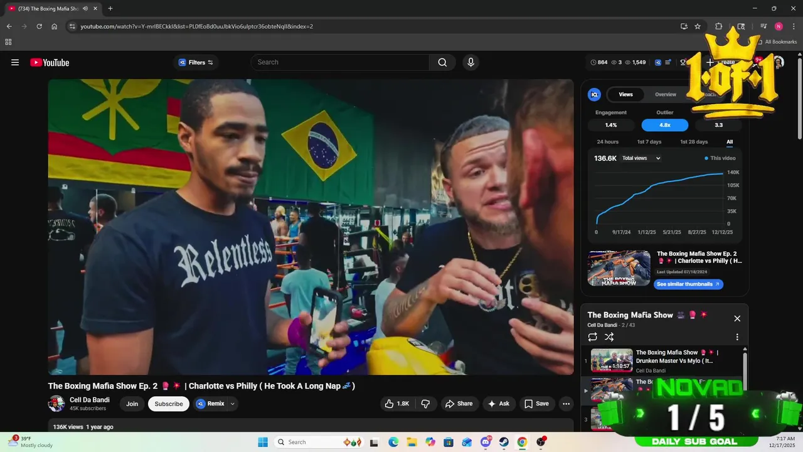Image resolution: width=803 pixels, height=452 pixels.
Task: Open Cell Da Bandi channel avatar
Action: coord(56,404)
